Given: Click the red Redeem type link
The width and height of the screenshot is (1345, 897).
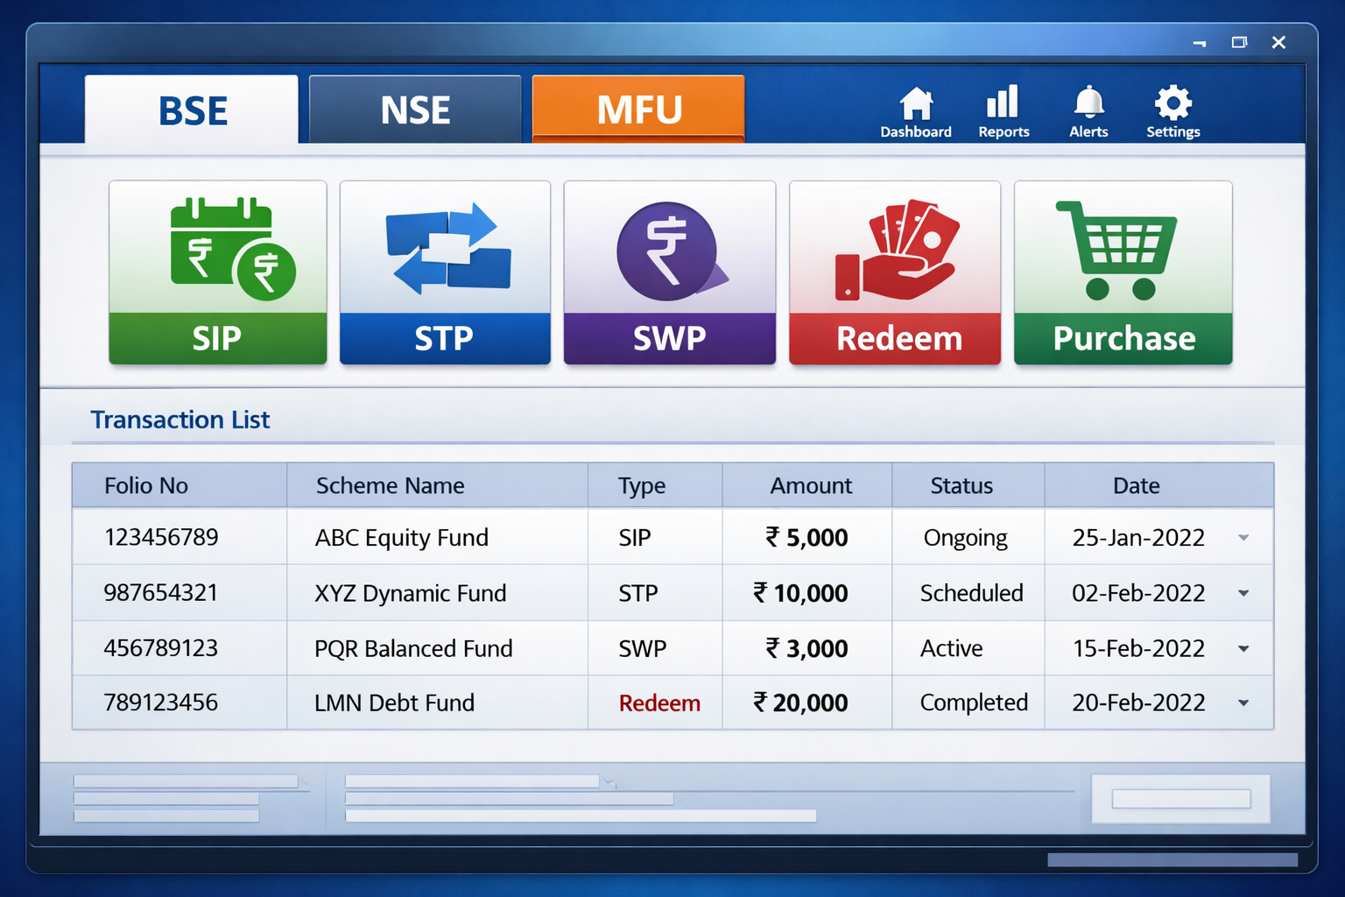Looking at the screenshot, I should 659,703.
